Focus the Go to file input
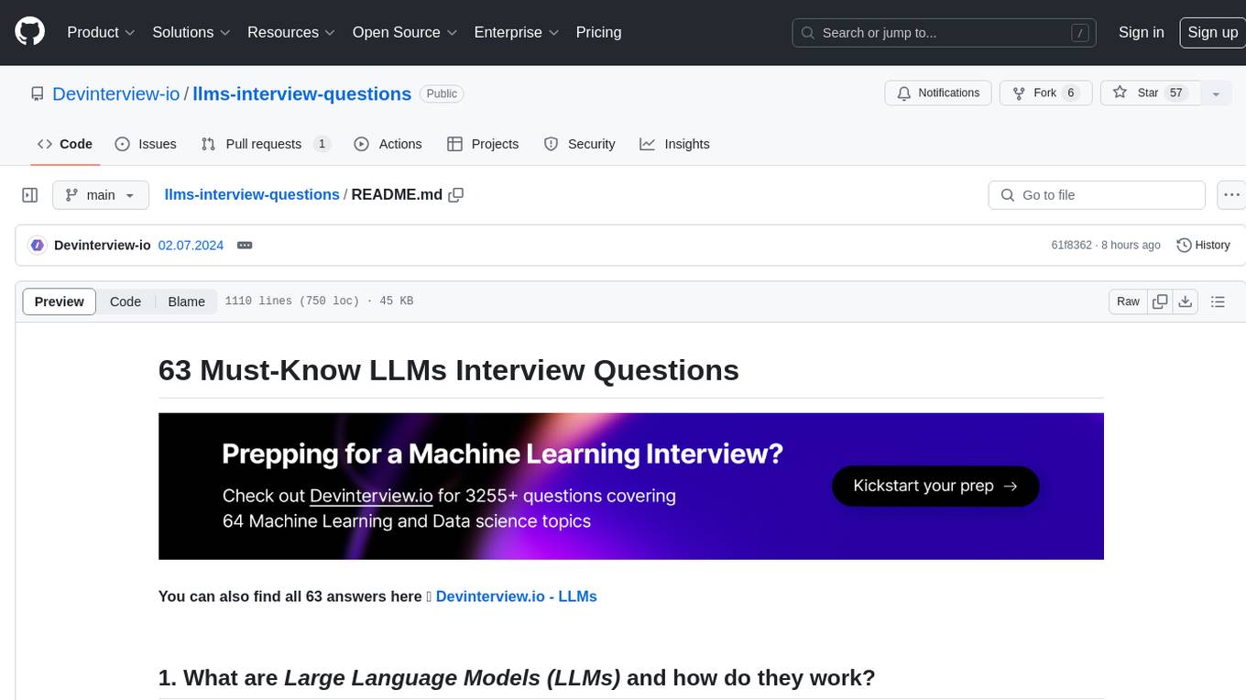1246x700 pixels. [1097, 195]
